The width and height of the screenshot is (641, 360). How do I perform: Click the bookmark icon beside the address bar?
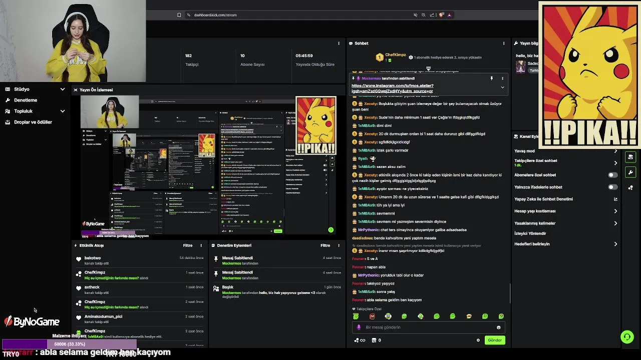pyautogui.click(x=179, y=15)
